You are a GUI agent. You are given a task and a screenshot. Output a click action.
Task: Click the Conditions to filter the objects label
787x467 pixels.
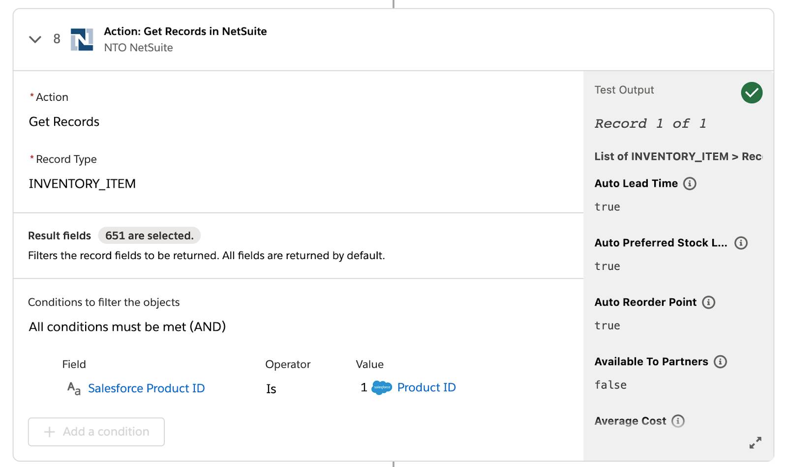click(104, 302)
